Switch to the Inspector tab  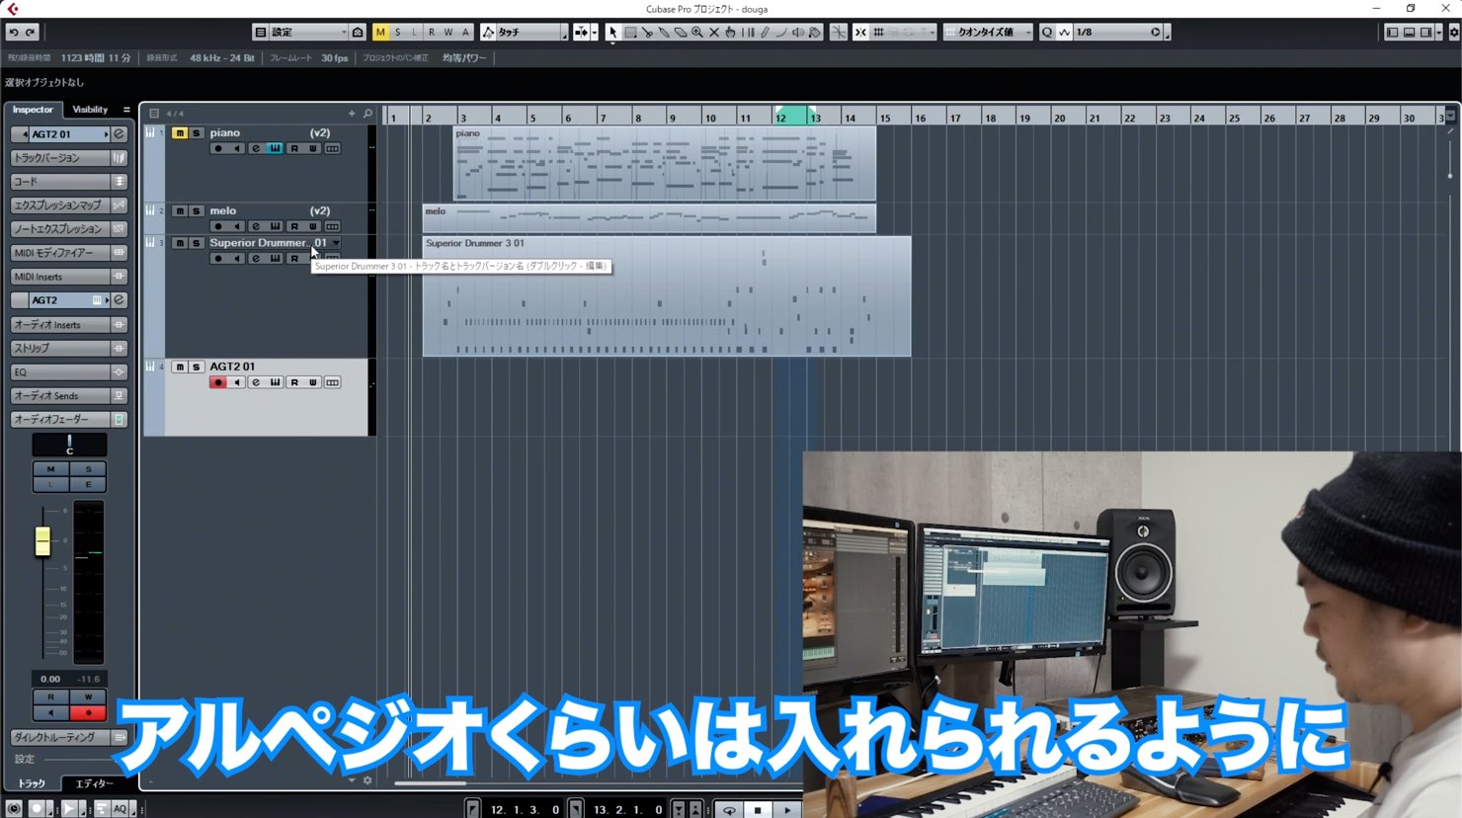click(x=33, y=110)
